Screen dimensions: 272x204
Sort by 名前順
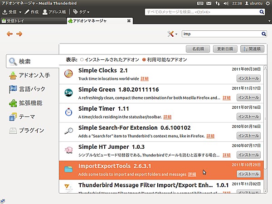(198, 49)
